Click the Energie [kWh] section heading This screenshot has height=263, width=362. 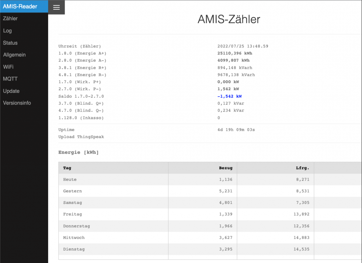[78, 153]
